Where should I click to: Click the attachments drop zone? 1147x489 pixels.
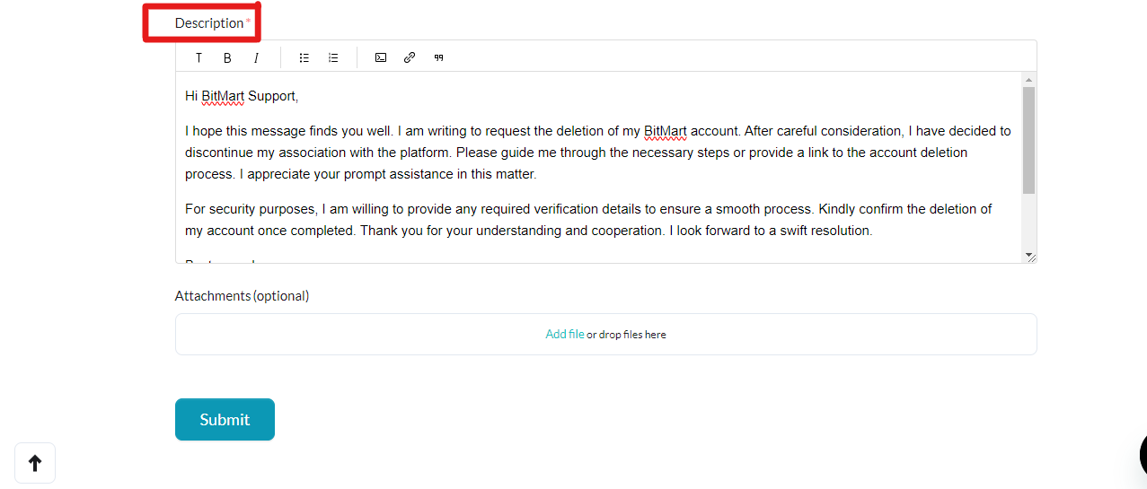[606, 334]
